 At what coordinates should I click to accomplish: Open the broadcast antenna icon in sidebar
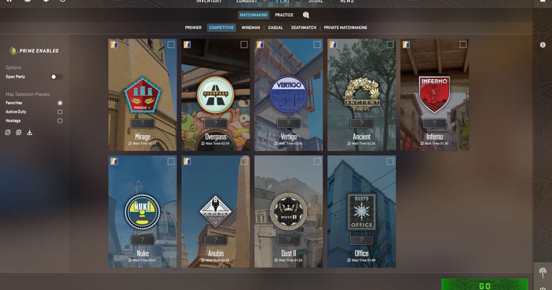click(x=543, y=273)
